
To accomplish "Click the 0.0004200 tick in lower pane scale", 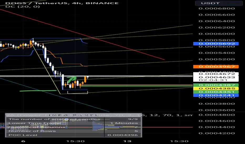I will click(x=217, y=133).
